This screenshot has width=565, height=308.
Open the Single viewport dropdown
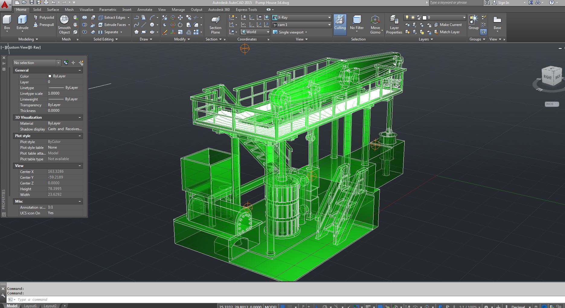pyautogui.click(x=290, y=32)
